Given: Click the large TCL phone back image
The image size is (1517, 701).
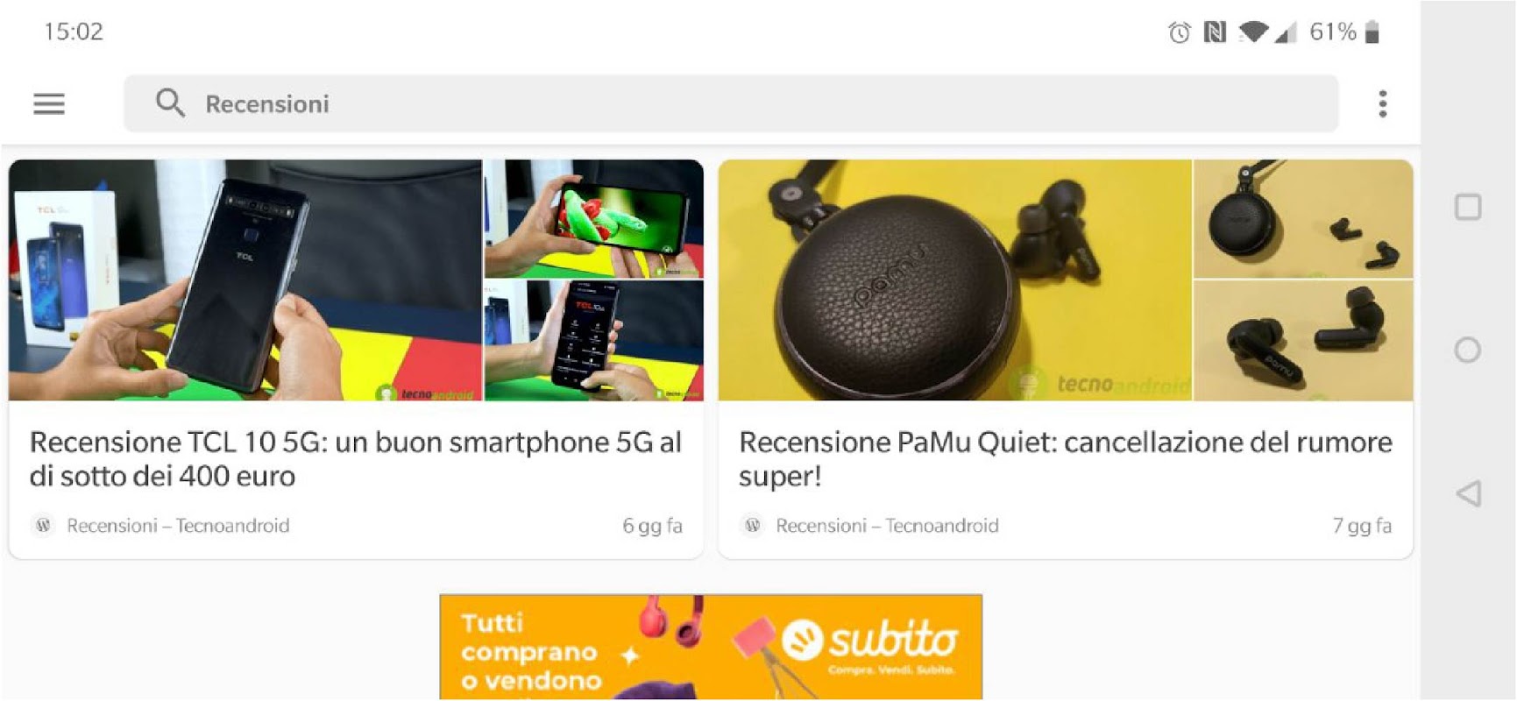Looking at the screenshot, I should point(245,280).
